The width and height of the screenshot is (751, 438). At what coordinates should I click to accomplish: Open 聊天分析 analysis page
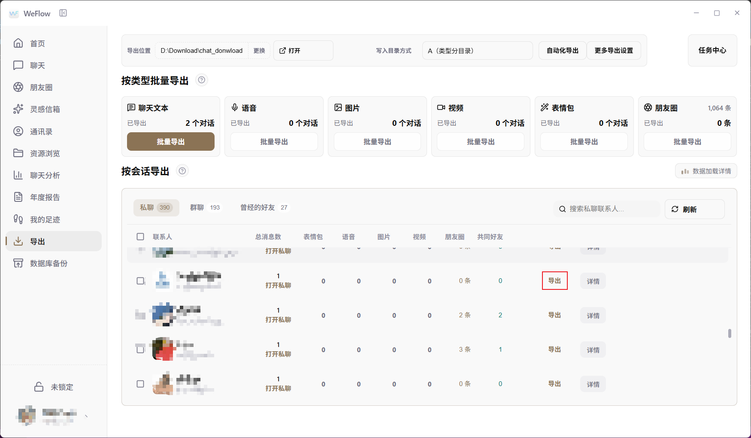pos(54,175)
